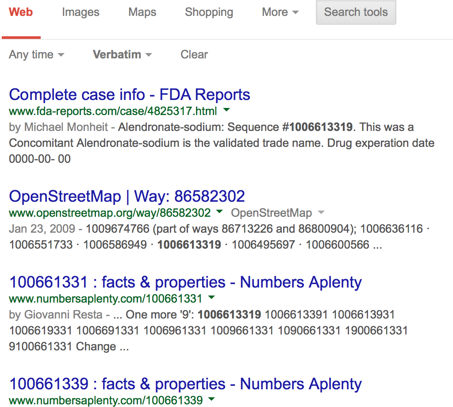Click green arrow beside numbersaplenty.com/100661339
Image resolution: width=453 pixels, height=407 pixels.
[212, 399]
